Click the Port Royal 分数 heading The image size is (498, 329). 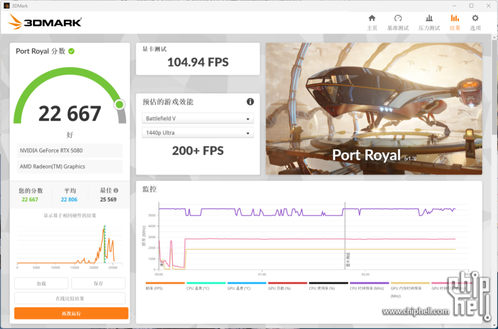[x=40, y=51]
